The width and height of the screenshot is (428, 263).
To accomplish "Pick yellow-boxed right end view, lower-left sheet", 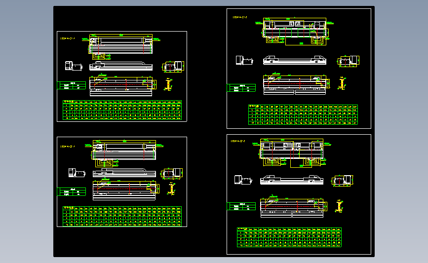I will click(x=172, y=174).
